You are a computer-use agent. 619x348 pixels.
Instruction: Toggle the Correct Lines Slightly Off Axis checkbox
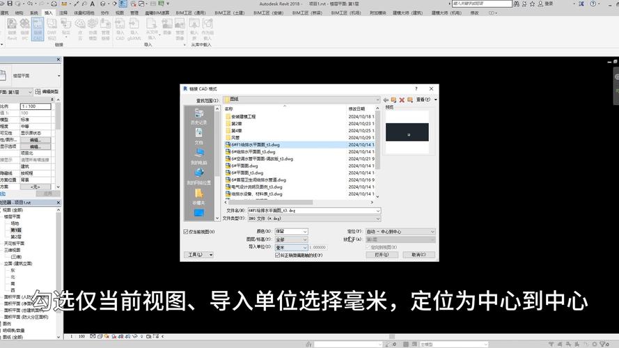click(x=278, y=255)
